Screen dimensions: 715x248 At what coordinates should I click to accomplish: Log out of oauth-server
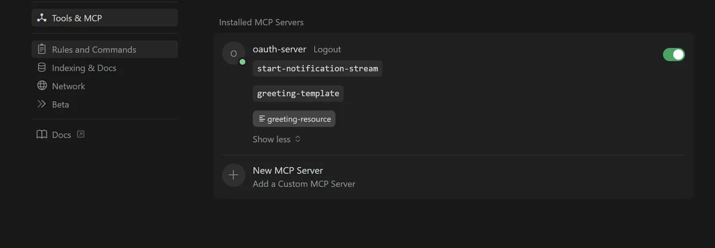(327, 49)
